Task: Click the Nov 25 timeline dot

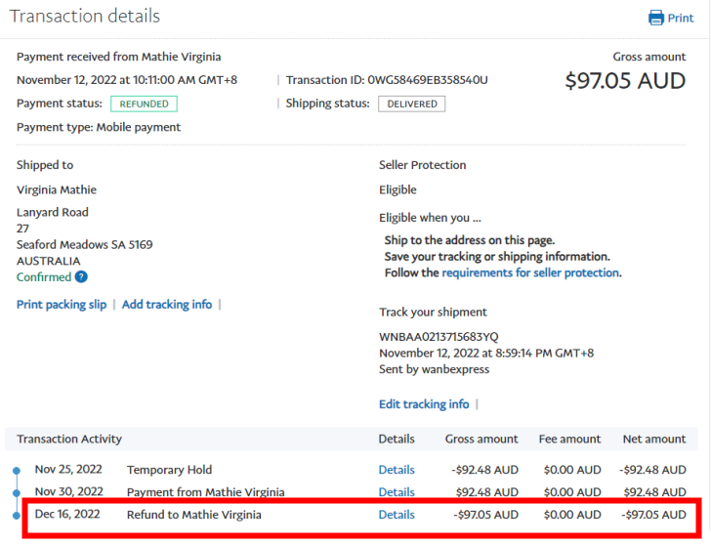Action: click(x=17, y=471)
